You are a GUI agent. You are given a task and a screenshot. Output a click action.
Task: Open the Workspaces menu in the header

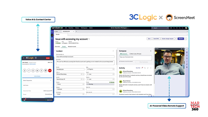point(84,28)
